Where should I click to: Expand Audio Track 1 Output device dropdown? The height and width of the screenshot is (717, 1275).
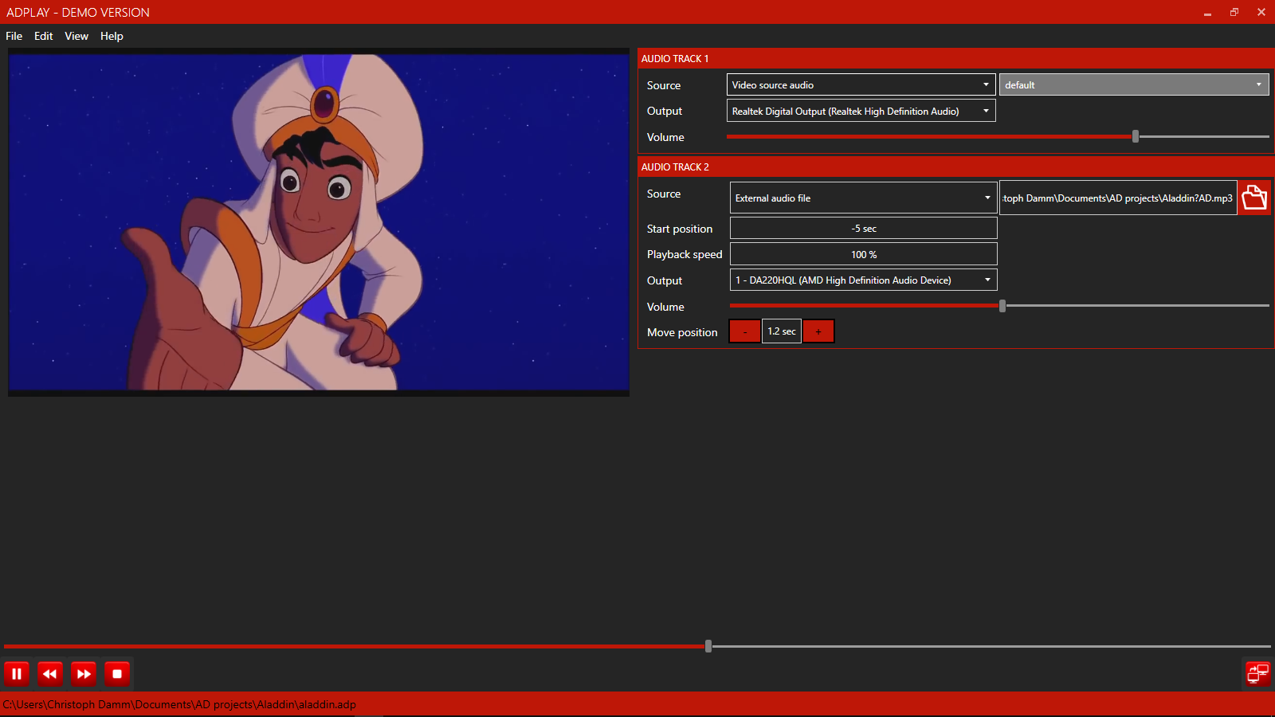point(861,111)
